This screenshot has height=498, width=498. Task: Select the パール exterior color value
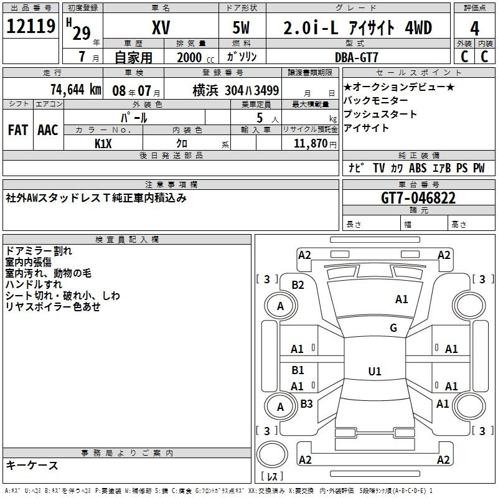point(134,118)
